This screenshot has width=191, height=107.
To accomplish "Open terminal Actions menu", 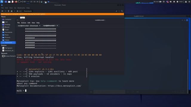I will 24,23.
